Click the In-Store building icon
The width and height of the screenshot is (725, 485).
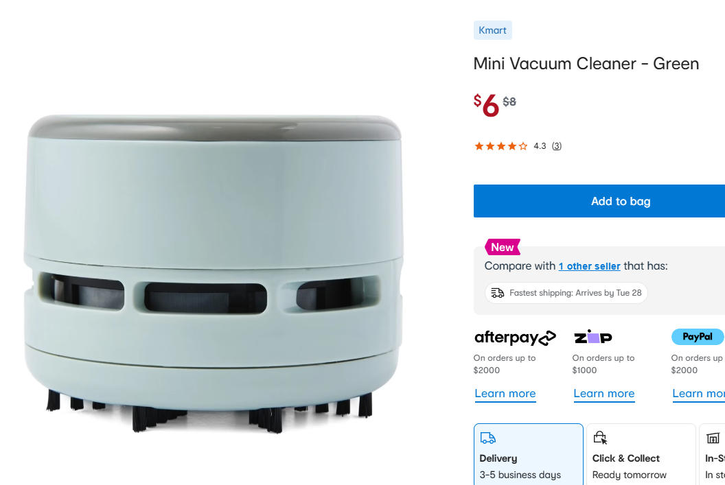click(x=713, y=438)
